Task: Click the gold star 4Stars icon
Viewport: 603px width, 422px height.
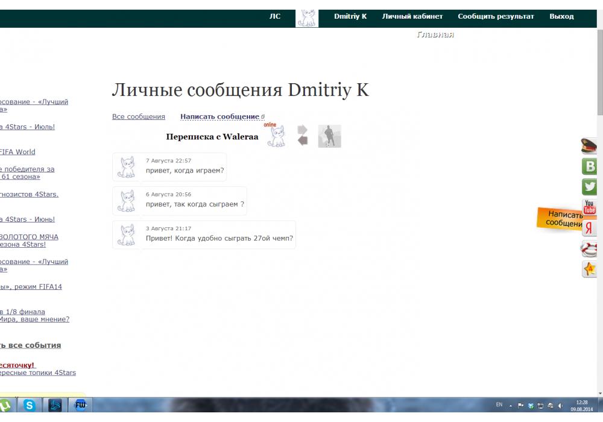Action: point(589,269)
